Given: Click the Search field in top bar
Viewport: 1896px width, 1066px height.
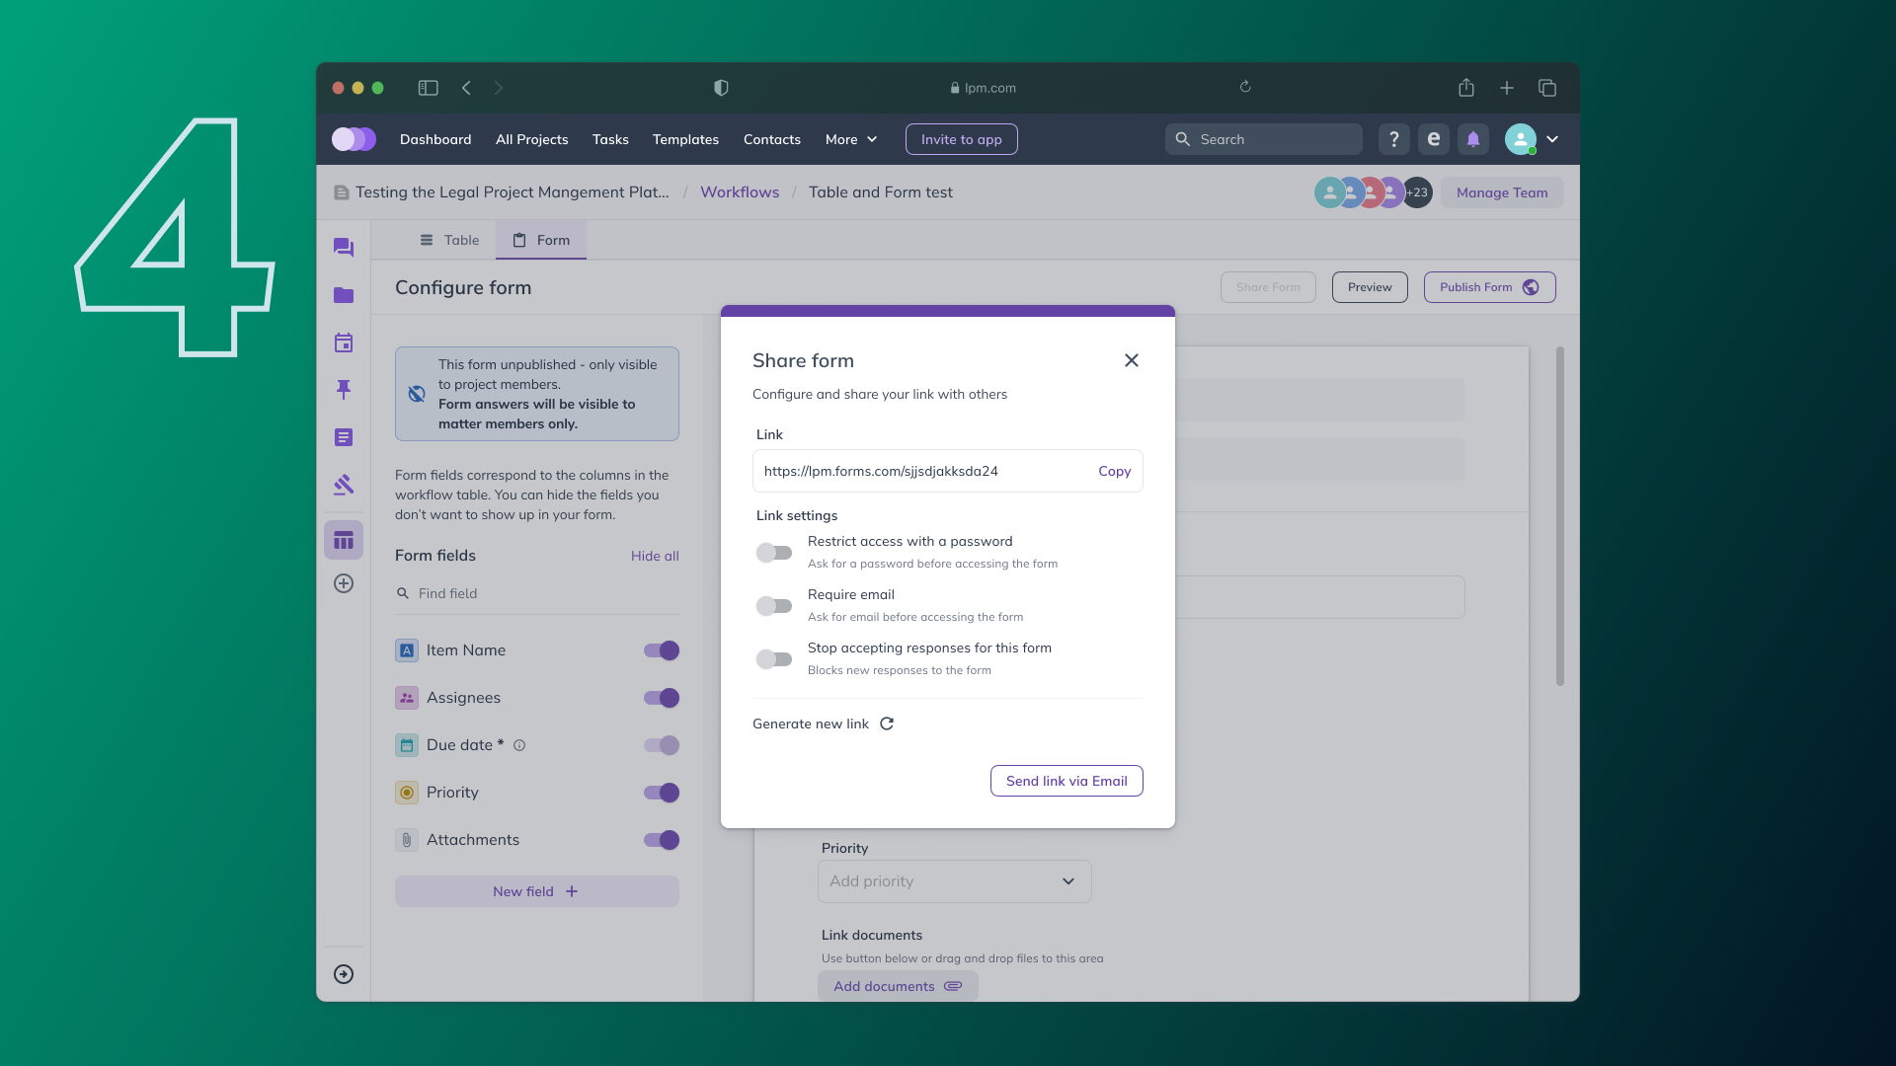Looking at the screenshot, I should click(x=1264, y=139).
